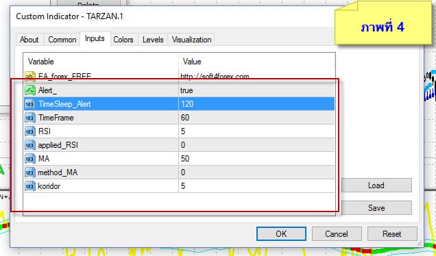Select the Alert_ variable name

coord(47,90)
